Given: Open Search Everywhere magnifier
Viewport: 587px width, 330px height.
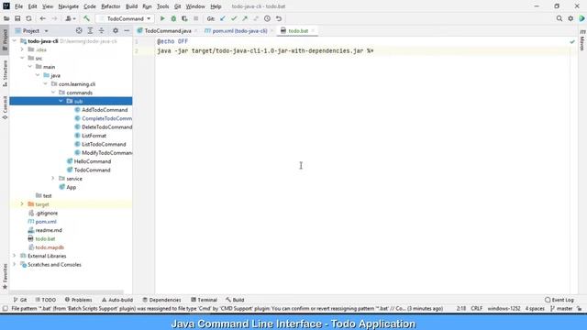Looking at the screenshot, I should (559, 18).
